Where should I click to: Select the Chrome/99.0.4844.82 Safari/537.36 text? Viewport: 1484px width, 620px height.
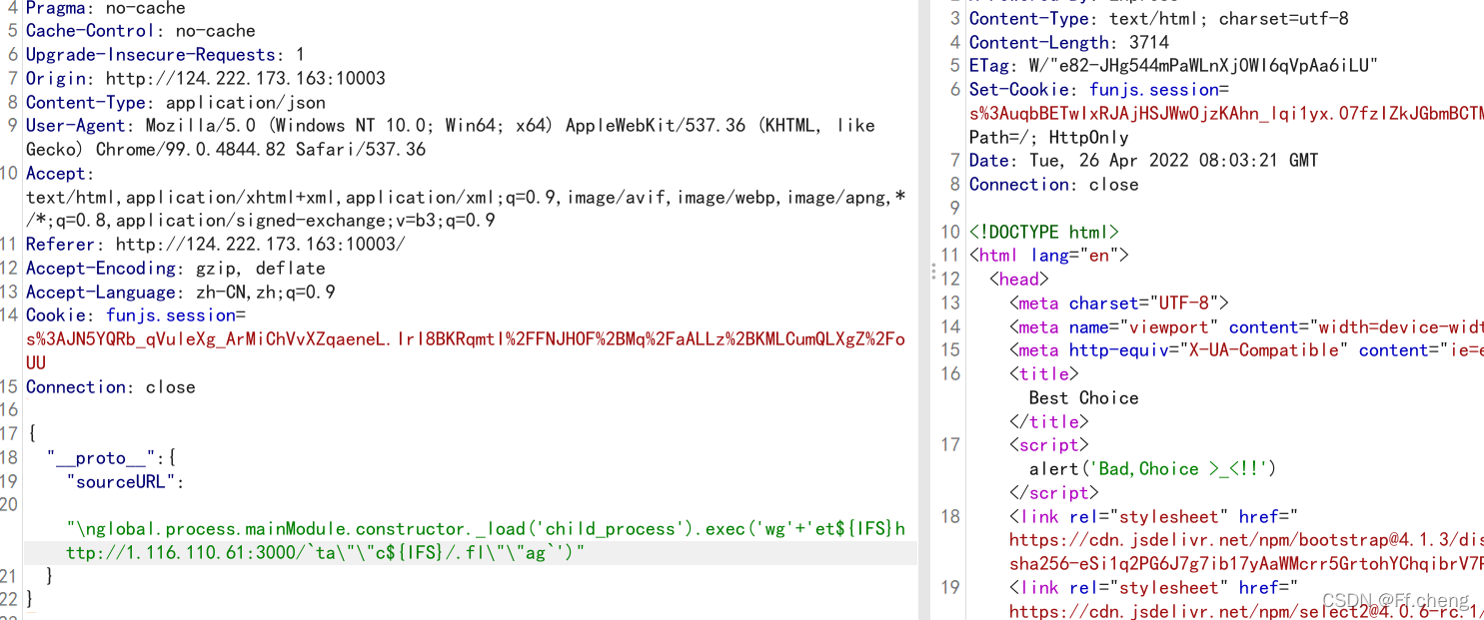click(261, 150)
